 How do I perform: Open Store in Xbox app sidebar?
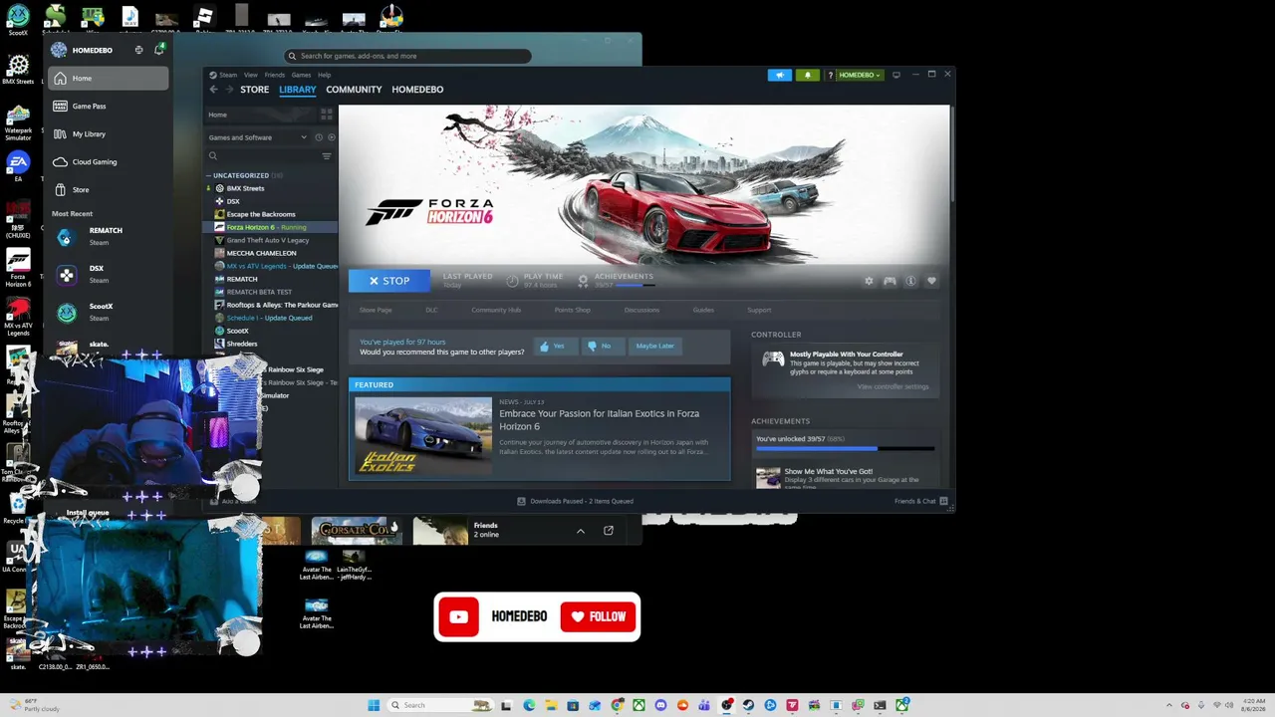pos(108,189)
